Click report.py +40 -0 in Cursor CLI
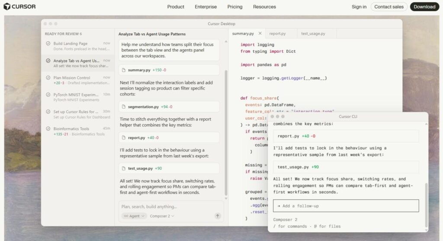Image resolution: width=443 pixels, height=241 pixels. pyautogui.click(x=346, y=136)
